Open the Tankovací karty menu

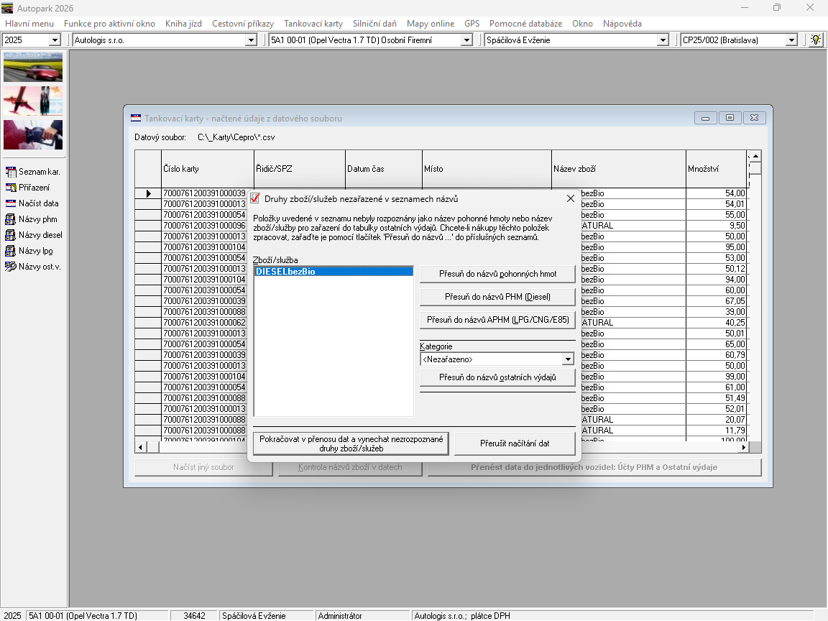pyautogui.click(x=313, y=24)
